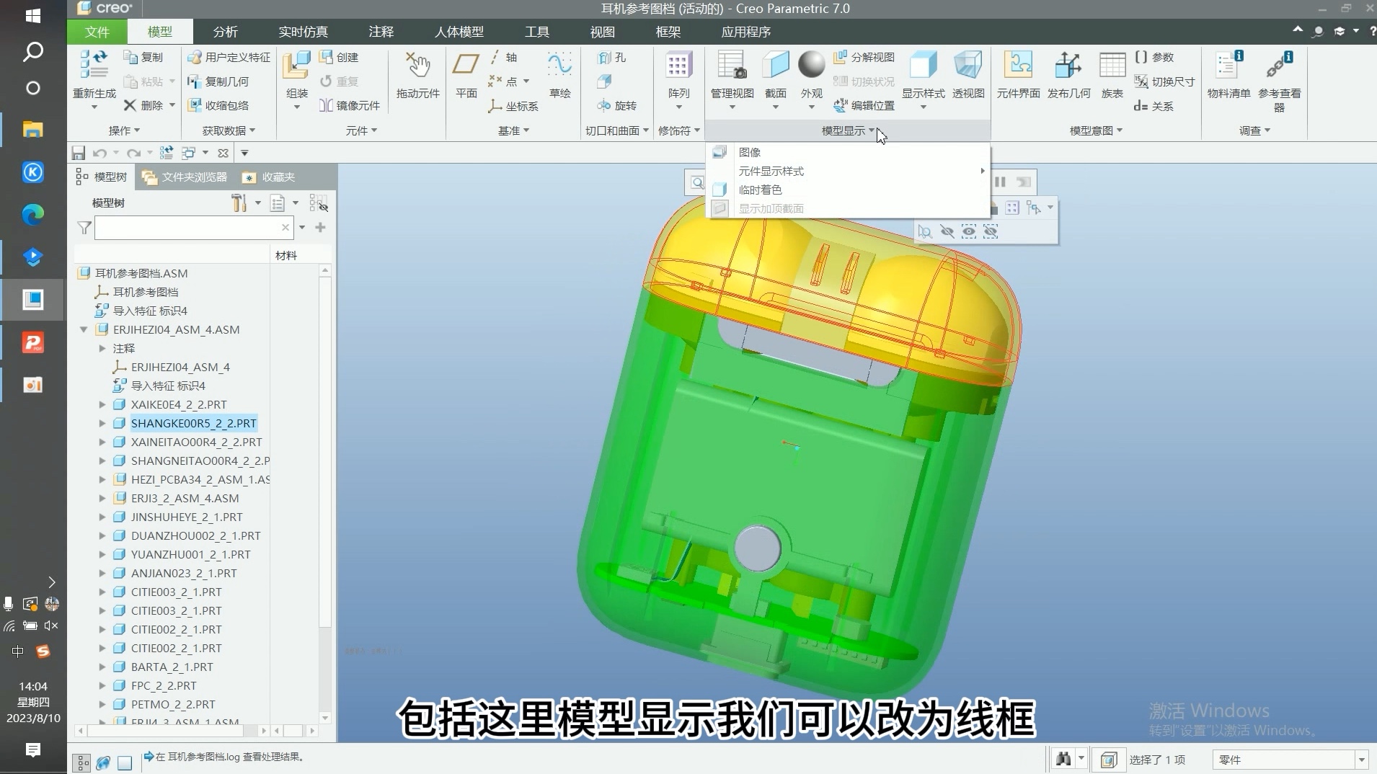Click the Copy (复制) button
Viewport: 1377px width, 774px height.
point(143,57)
